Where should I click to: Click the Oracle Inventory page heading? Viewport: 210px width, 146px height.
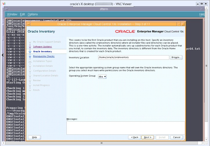pyautogui.click(x=41, y=31)
